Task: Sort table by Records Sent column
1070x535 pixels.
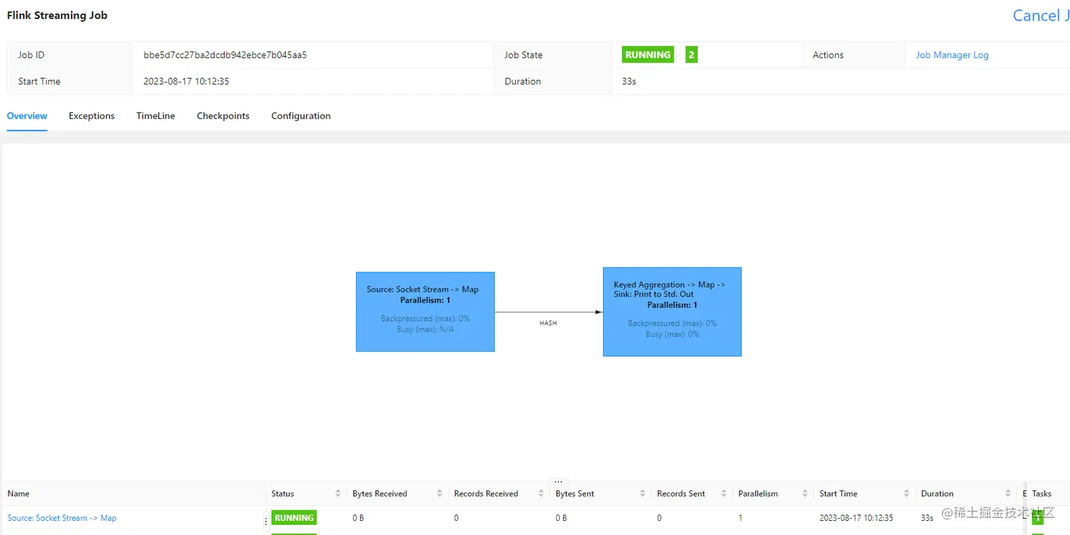Action: coord(724,494)
